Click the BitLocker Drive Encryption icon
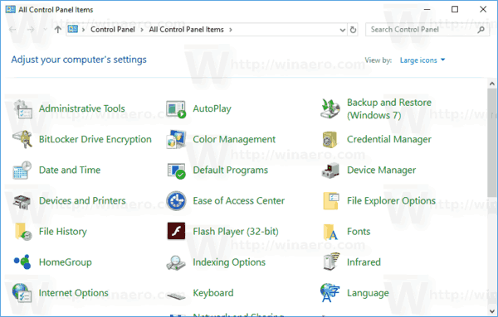This screenshot has width=498, height=317. coord(22,139)
